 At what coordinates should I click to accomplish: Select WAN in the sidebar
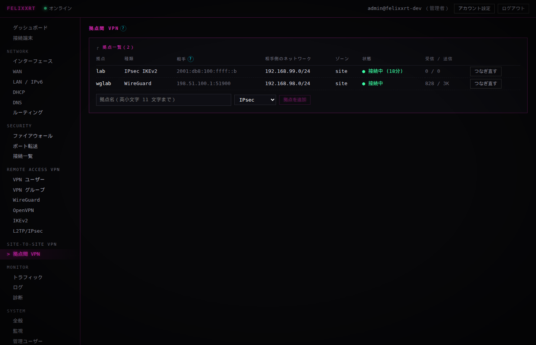point(17,71)
